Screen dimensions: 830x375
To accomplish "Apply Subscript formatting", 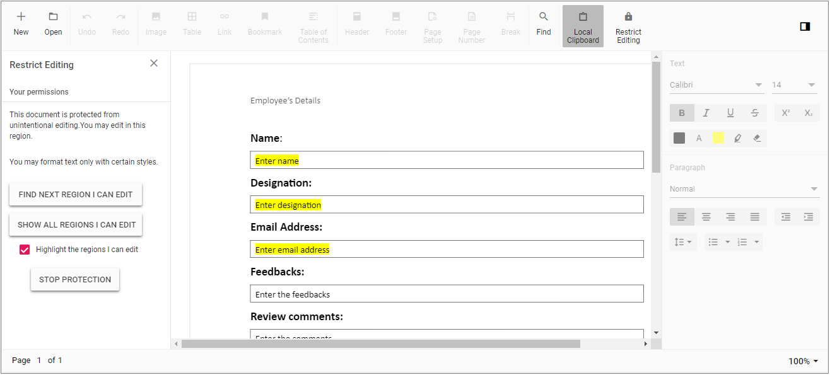I will tap(809, 113).
